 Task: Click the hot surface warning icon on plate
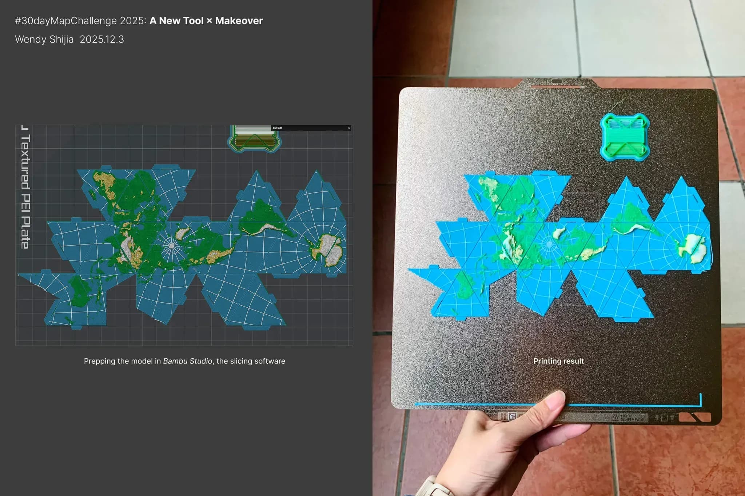[615, 417]
